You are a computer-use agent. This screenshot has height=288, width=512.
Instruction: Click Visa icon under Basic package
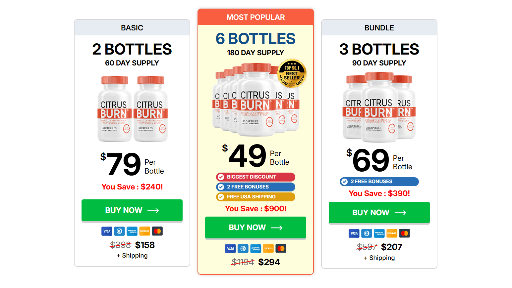click(x=107, y=231)
